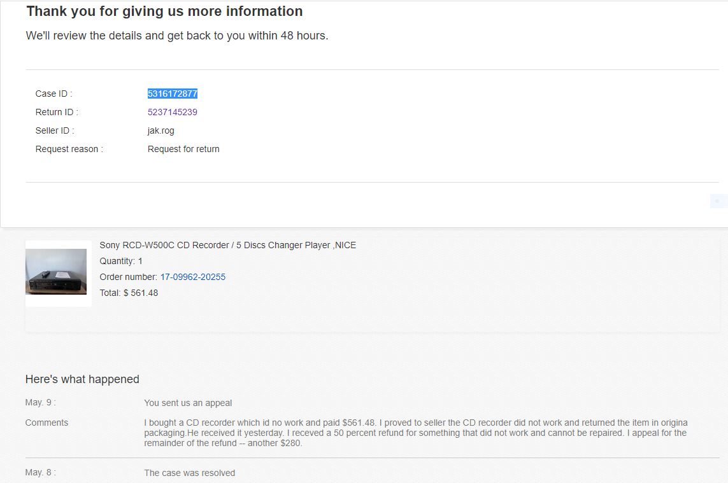The image size is (728, 483).
Task: Click the seller ID jak.rog
Action: [x=161, y=130]
